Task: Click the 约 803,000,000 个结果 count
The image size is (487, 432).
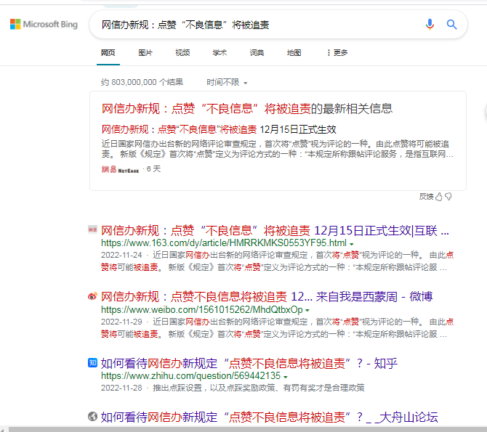Action: (x=142, y=82)
